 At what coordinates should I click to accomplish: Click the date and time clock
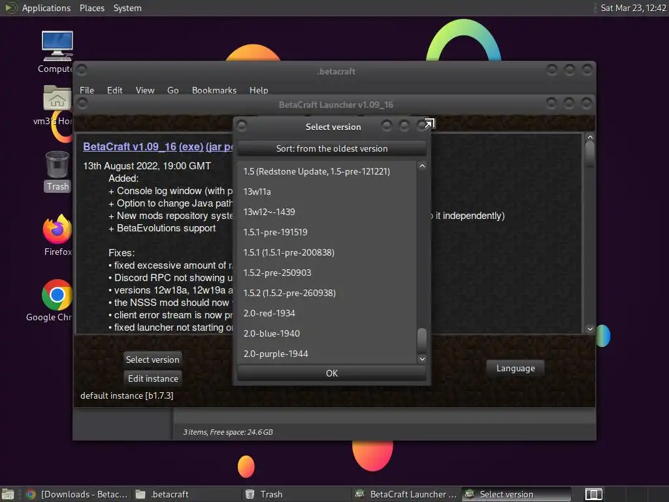633,8
